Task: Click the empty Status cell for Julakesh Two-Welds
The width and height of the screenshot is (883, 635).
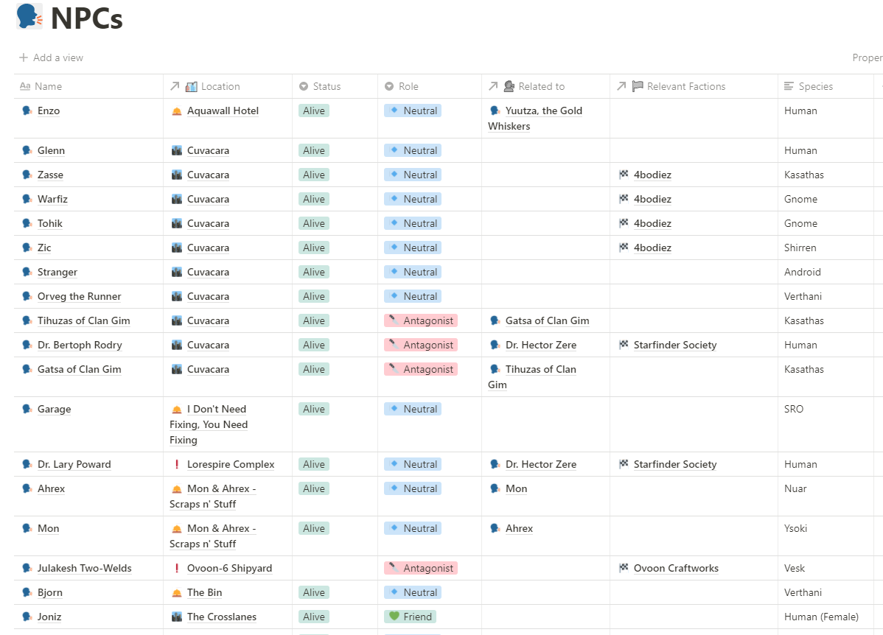Action: tap(335, 569)
